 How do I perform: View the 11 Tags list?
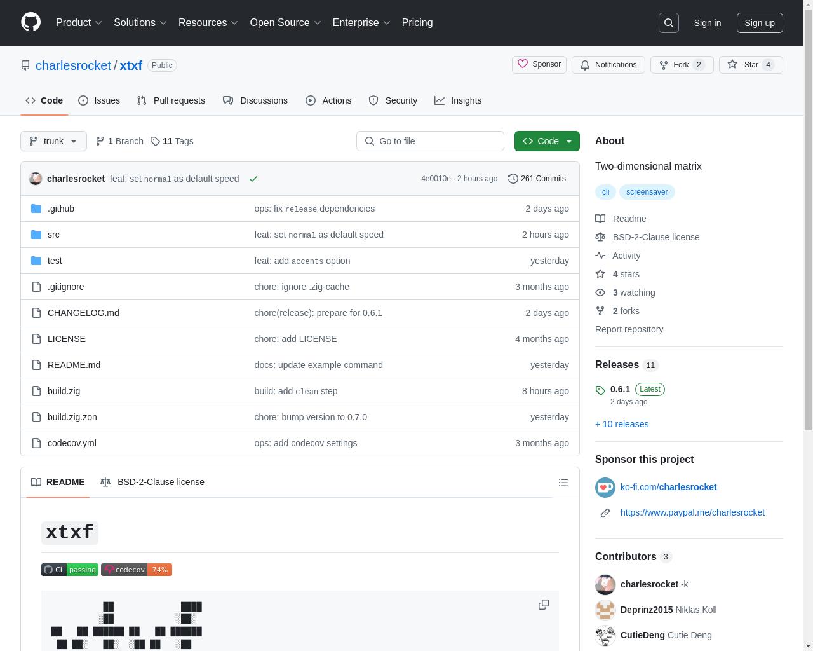[172, 141]
